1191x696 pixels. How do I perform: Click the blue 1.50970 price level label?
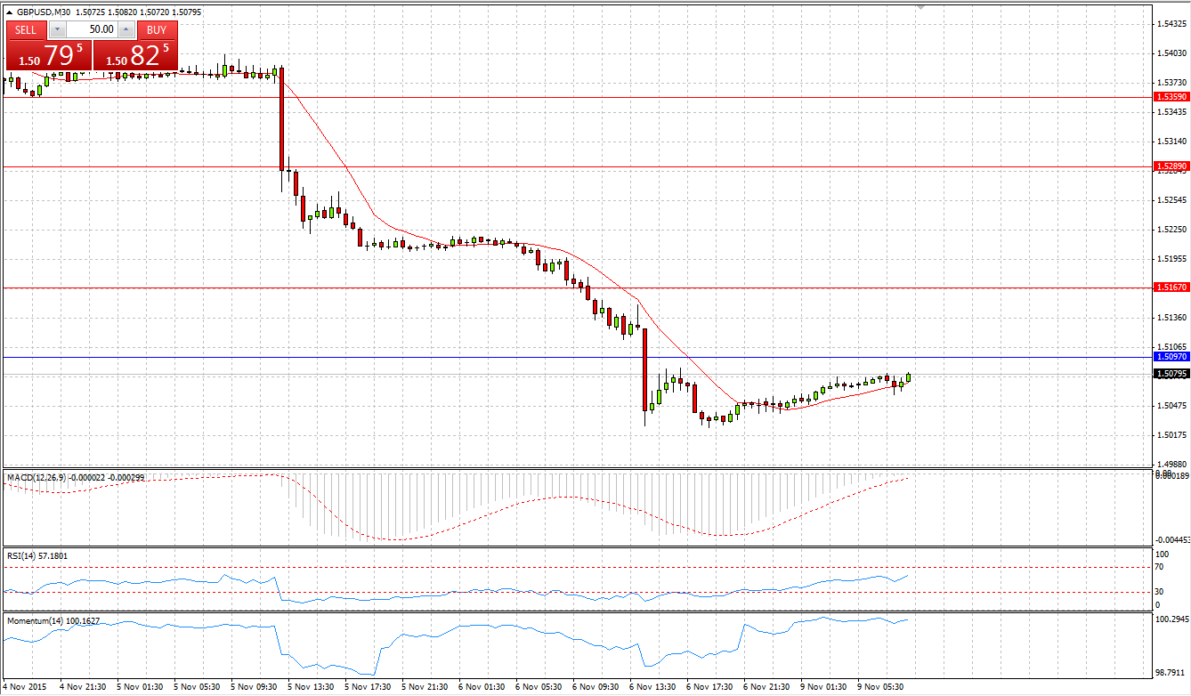pos(1171,356)
